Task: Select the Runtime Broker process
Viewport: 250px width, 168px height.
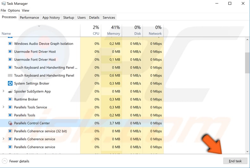Action: [82, 99]
